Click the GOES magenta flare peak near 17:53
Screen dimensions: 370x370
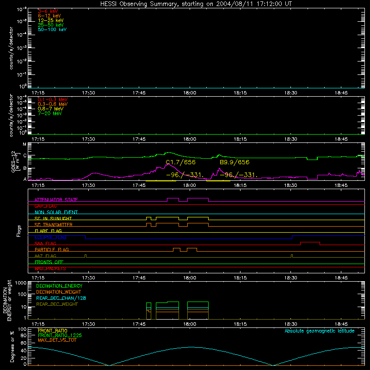click(x=168, y=164)
